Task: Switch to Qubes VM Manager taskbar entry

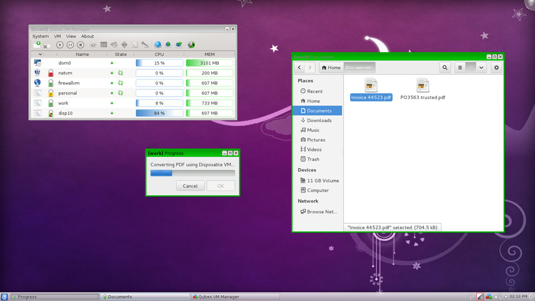Action: click(236, 297)
